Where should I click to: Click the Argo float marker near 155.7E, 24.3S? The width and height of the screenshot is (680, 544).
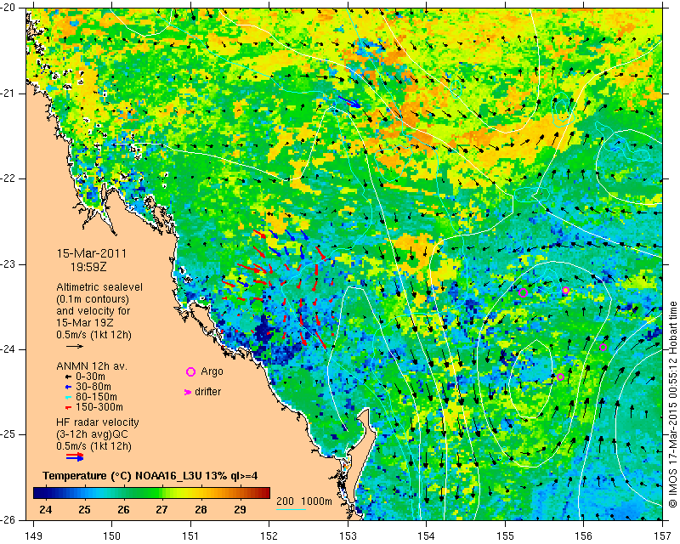tap(560, 377)
